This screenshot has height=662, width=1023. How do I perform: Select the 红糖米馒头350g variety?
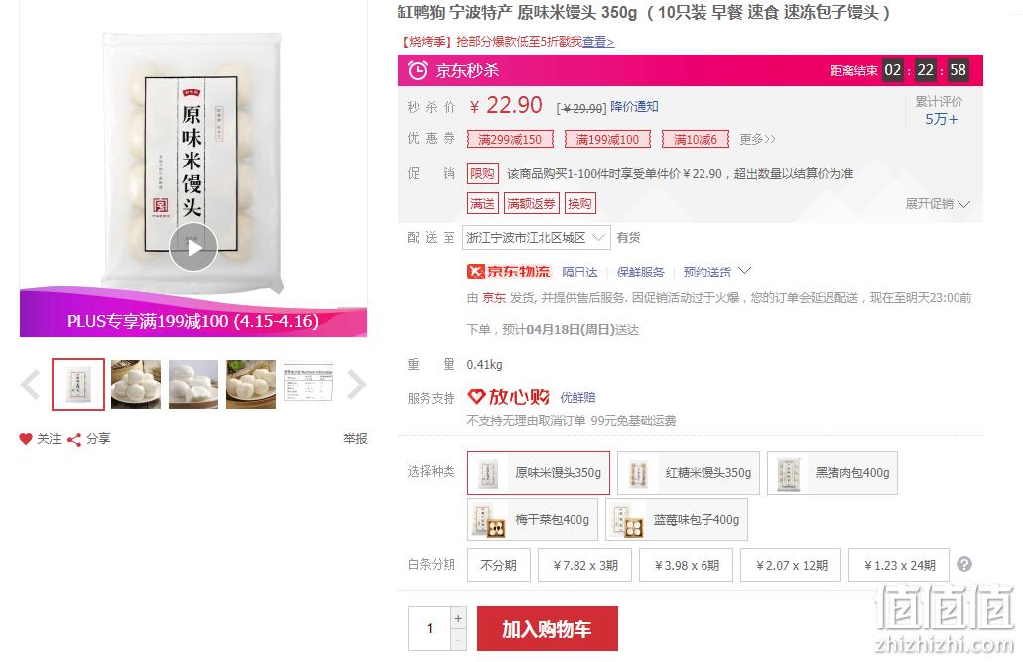[x=689, y=473]
